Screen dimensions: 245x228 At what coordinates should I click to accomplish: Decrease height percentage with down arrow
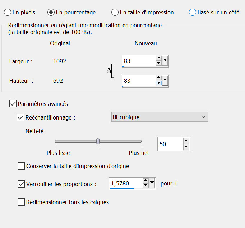point(158,83)
